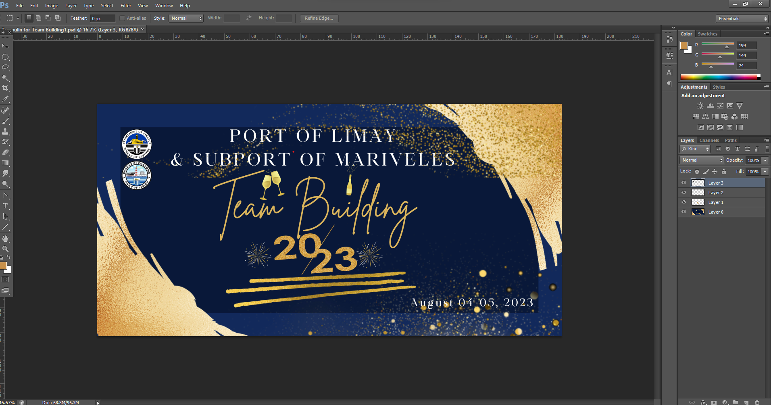Hide Layer 1 visibility eye
Screen dimensions: 771x405
pyautogui.click(x=684, y=202)
